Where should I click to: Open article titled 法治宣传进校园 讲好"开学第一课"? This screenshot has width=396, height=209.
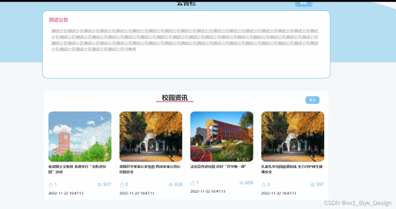pyautogui.click(x=218, y=167)
